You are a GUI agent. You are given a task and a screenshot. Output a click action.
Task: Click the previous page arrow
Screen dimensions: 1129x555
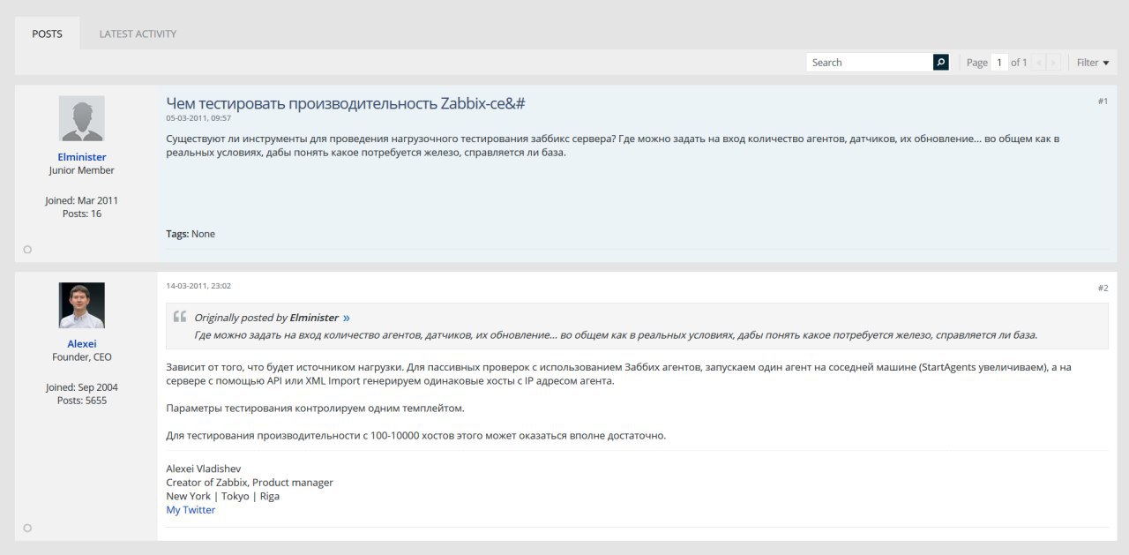(x=1039, y=63)
